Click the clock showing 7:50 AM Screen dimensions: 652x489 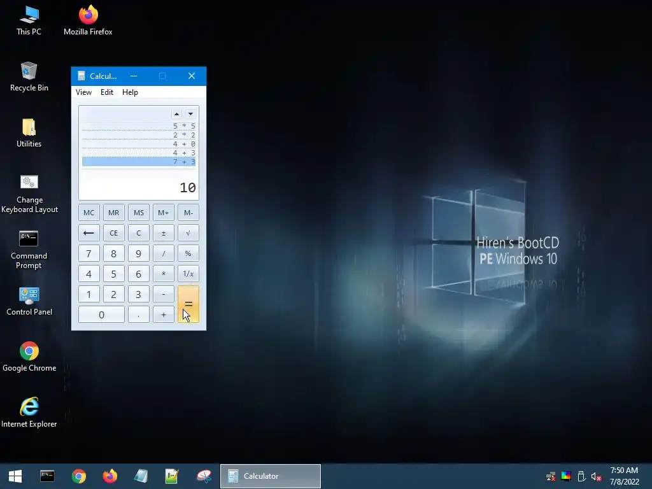[x=624, y=471]
